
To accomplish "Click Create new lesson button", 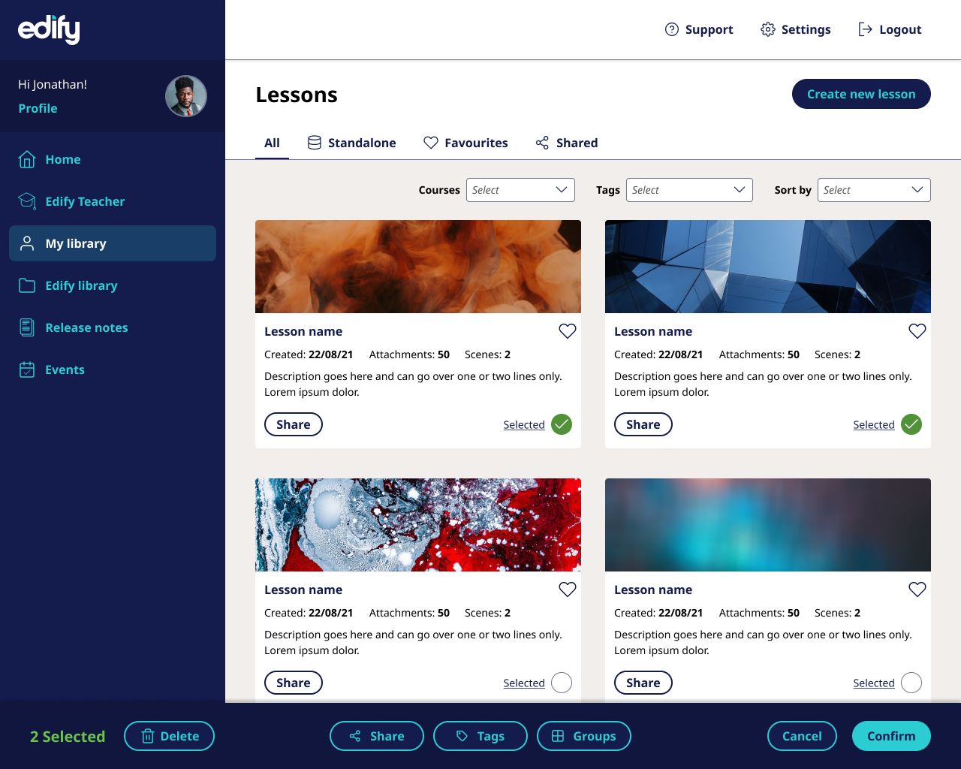I will (861, 94).
